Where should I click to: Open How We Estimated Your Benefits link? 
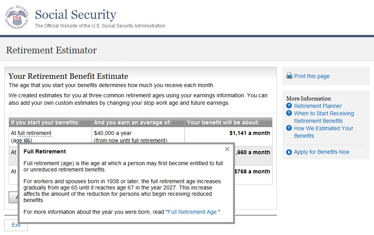pos(323,132)
